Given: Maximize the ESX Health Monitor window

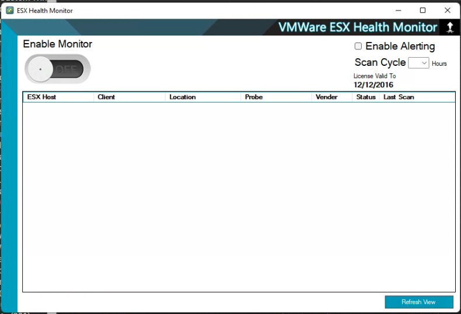Looking at the screenshot, I should (422, 10).
